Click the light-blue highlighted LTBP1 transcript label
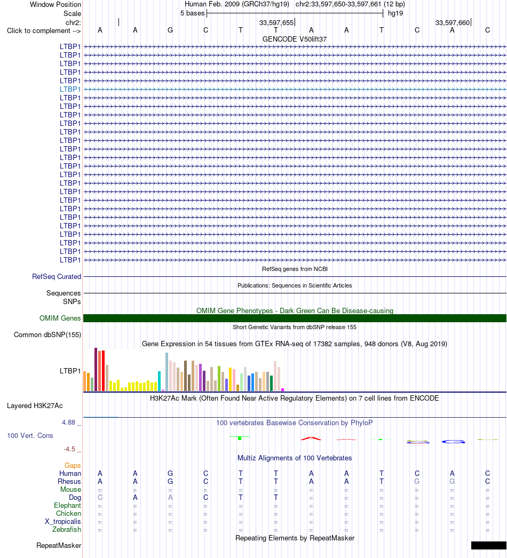The width and height of the screenshot is (507, 558). click(x=70, y=89)
